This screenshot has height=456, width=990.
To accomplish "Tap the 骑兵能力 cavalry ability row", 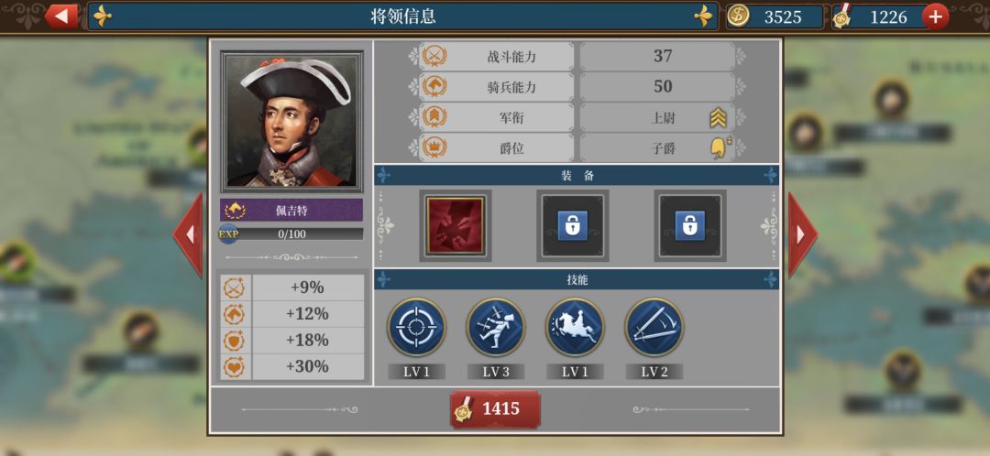I will tap(577, 86).
